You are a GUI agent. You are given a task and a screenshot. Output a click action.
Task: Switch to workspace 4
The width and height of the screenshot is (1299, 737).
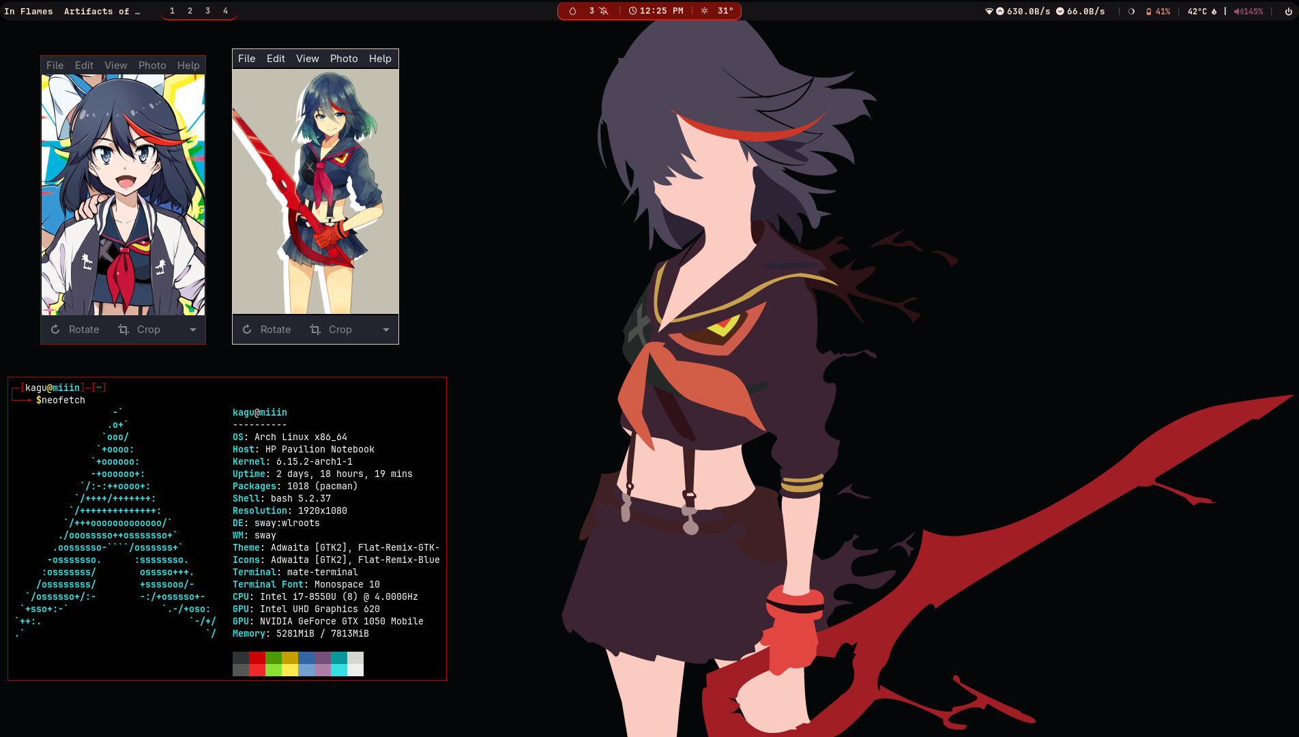point(225,11)
